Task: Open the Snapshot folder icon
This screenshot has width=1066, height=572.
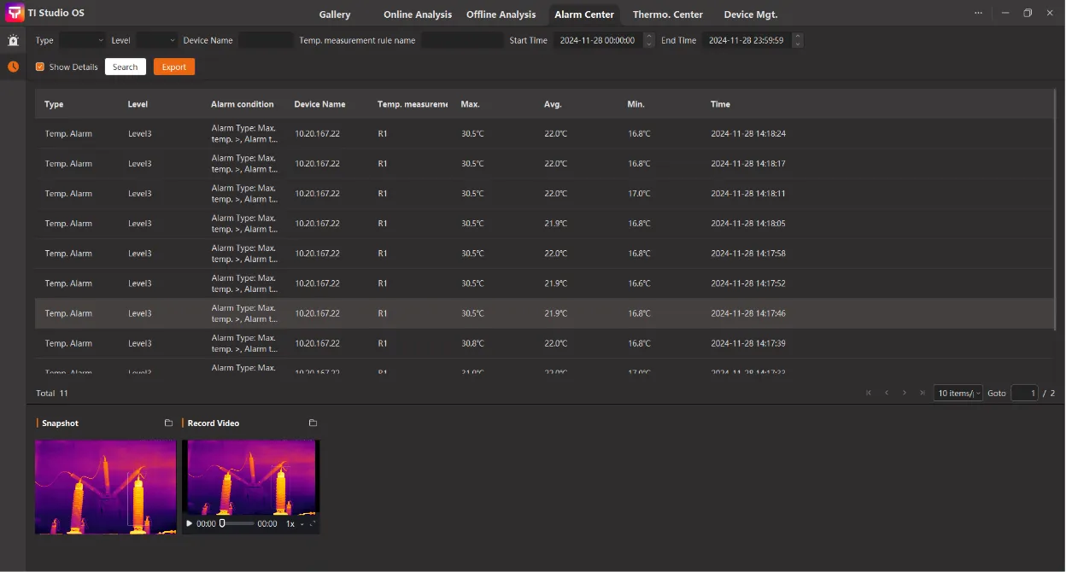Action: [168, 423]
